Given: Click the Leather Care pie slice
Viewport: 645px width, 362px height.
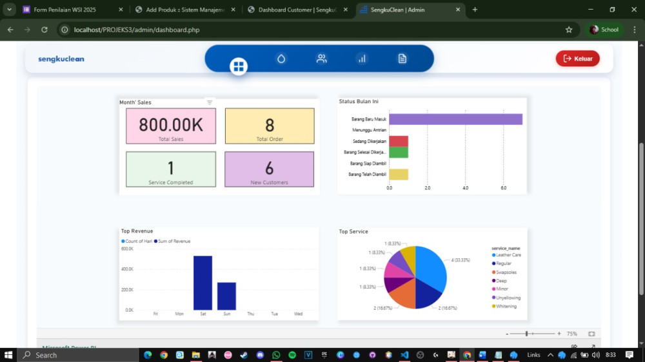Looking at the screenshot, I should tap(432, 265).
